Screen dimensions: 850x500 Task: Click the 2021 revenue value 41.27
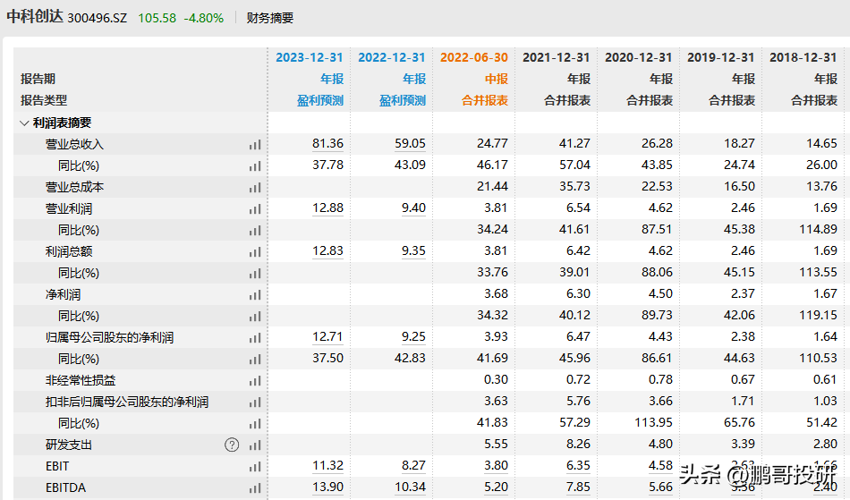(x=574, y=143)
